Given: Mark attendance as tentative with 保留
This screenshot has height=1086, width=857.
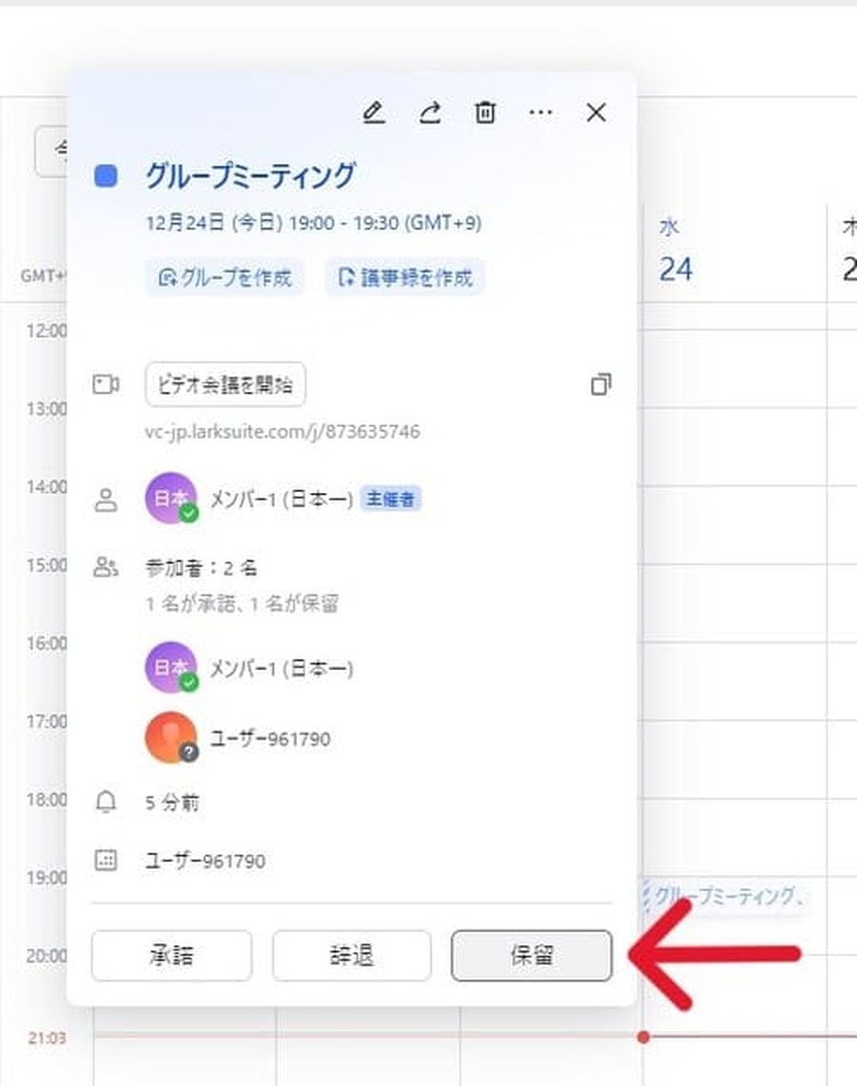Looking at the screenshot, I should tap(530, 956).
